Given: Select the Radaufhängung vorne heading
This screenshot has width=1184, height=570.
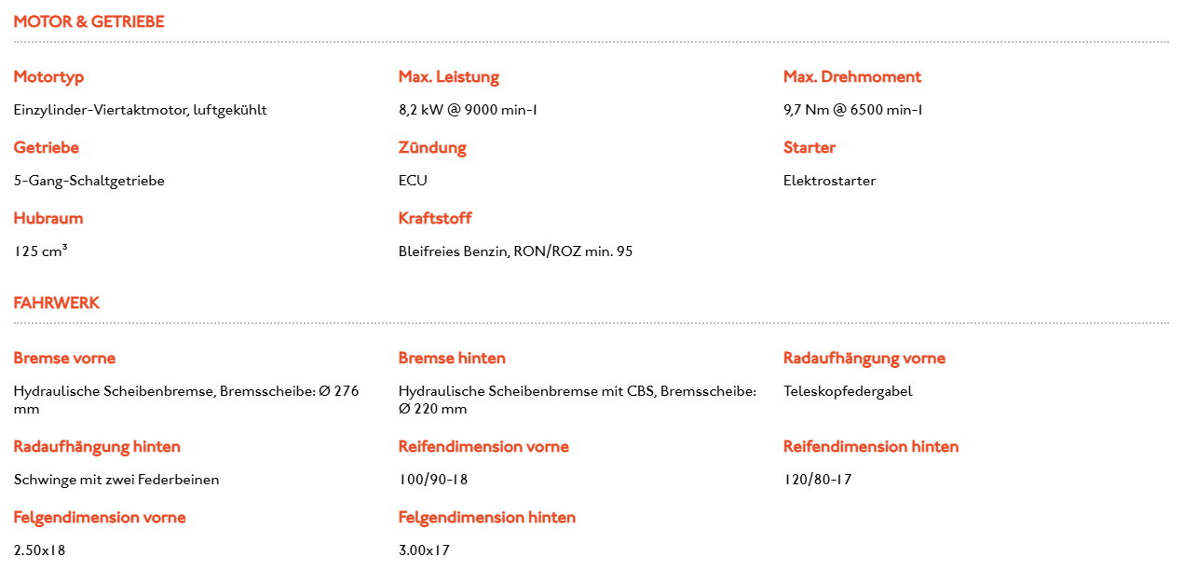Looking at the screenshot, I should [x=864, y=358].
